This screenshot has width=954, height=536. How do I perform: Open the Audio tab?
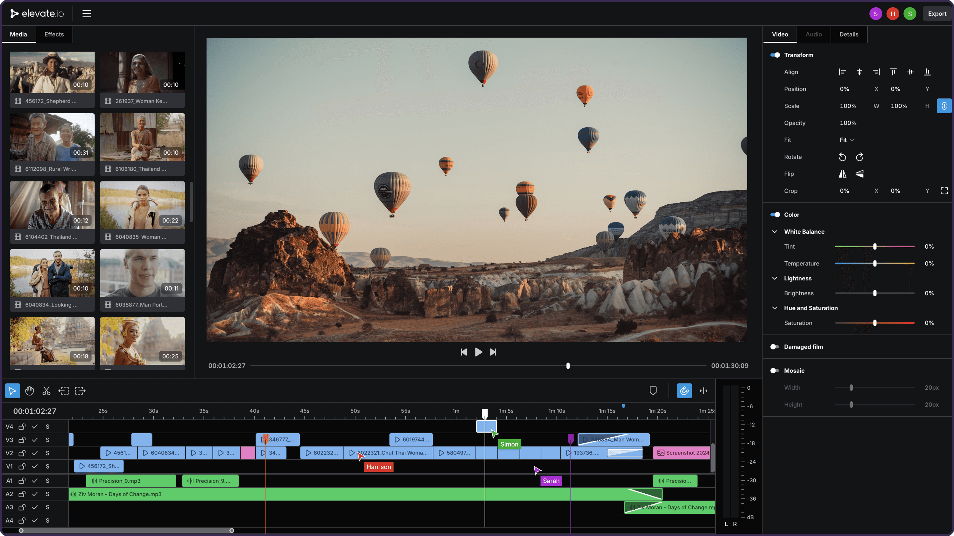pos(814,34)
